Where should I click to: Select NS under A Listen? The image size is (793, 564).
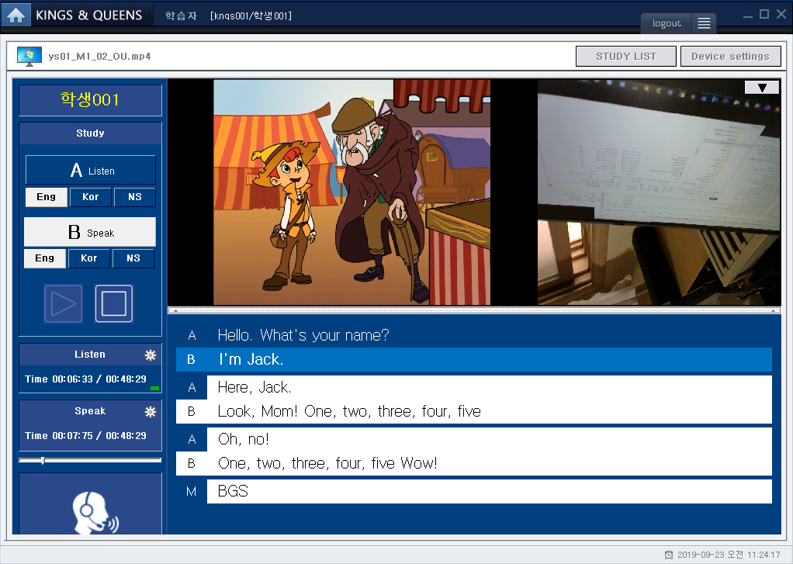(x=134, y=197)
